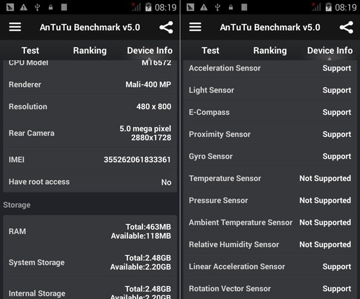
Task: Tap the RAM storage row
Action: pyautogui.click(x=90, y=231)
